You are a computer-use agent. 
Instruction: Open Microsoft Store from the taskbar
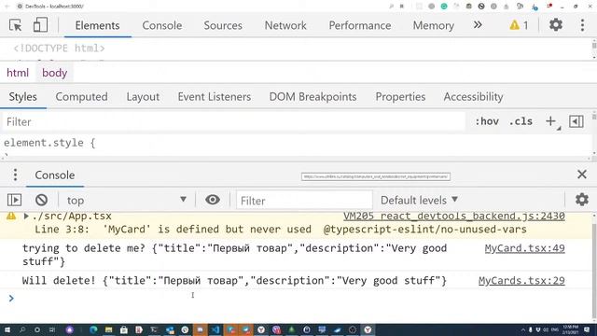124,329
